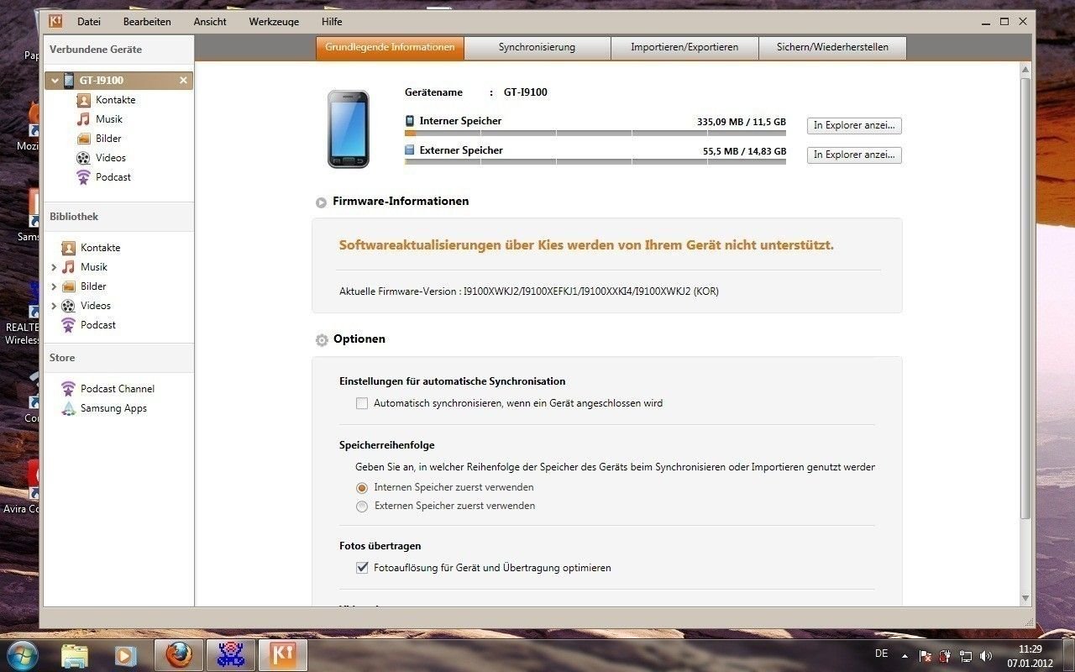Select Externen Speicher zuerst verwenden
This screenshot has width=1075, height=672.
[362, 507]
